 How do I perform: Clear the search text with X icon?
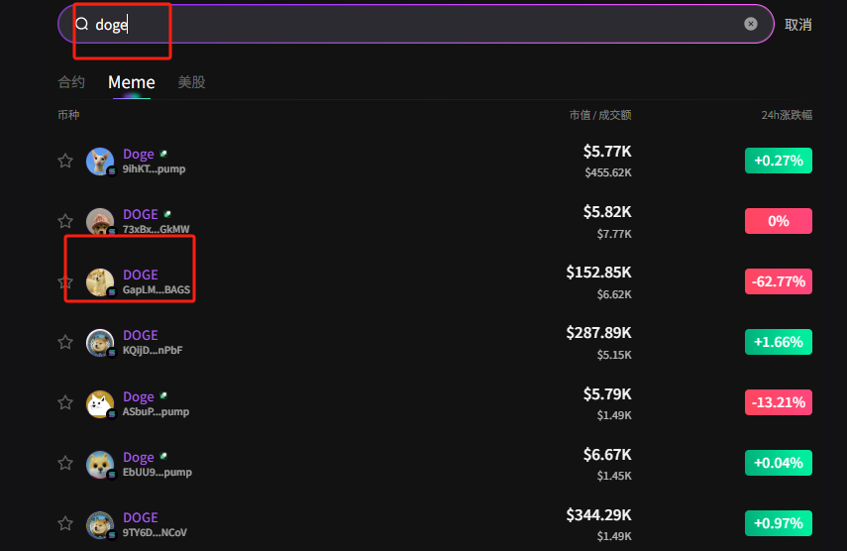point(750,24)
